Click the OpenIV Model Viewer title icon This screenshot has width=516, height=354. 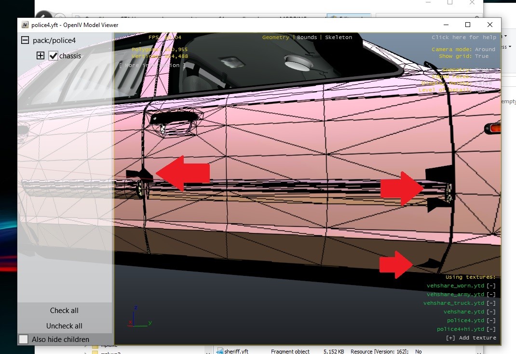[25, 25]
